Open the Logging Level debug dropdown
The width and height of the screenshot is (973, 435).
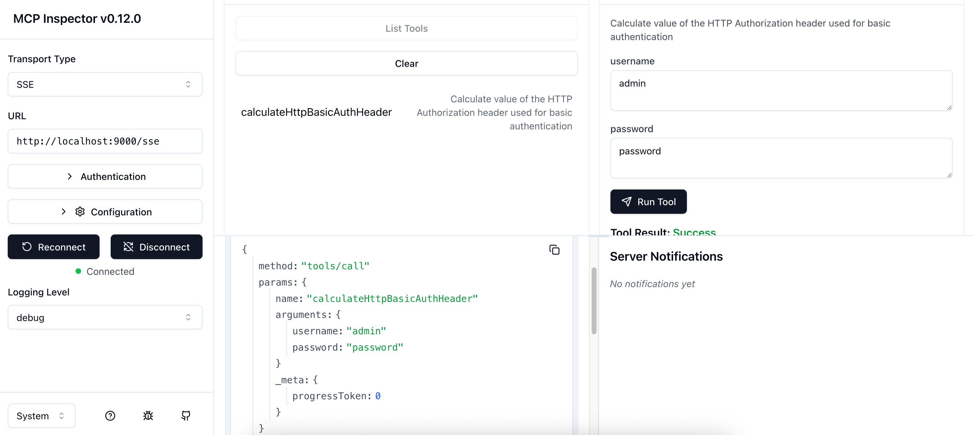point(105,317)
